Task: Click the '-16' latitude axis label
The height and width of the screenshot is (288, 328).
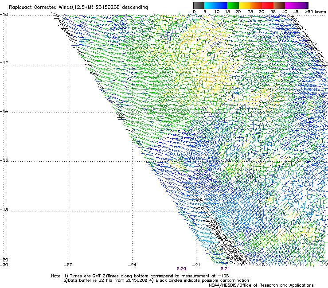Action: pyautogui.click(x=4, y=160)
